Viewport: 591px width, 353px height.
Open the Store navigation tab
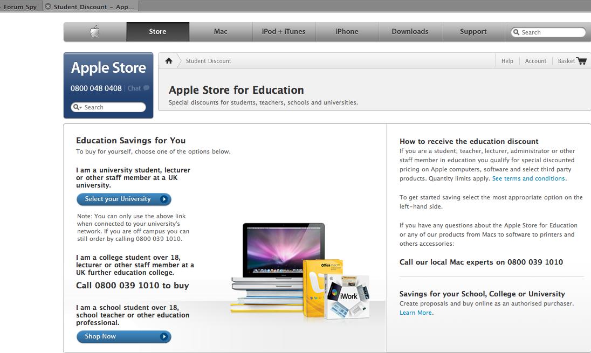pyautogui.click(x=157, y=32)
